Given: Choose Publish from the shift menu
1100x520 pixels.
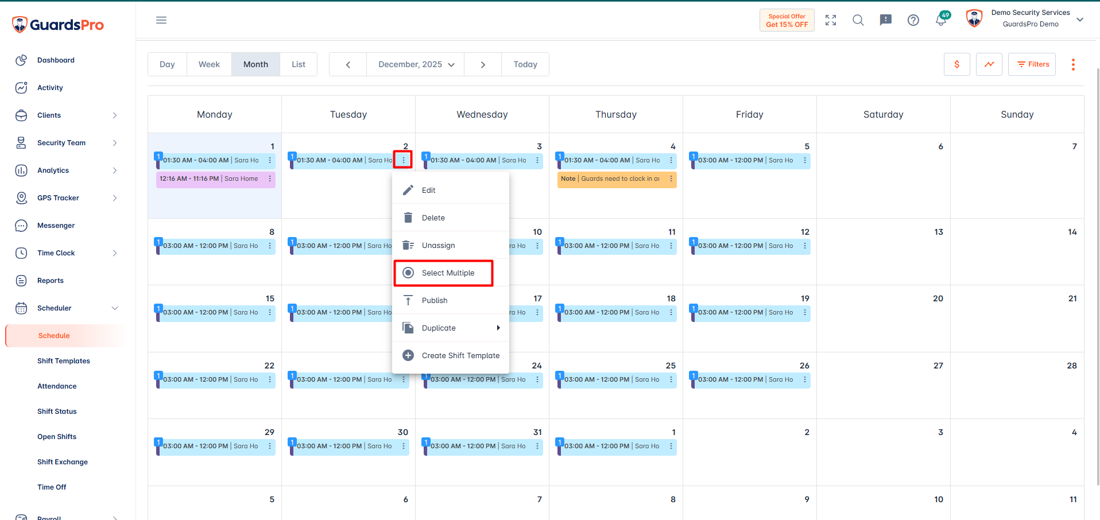Looking at the screenshot, I should (x=451, y=300).
